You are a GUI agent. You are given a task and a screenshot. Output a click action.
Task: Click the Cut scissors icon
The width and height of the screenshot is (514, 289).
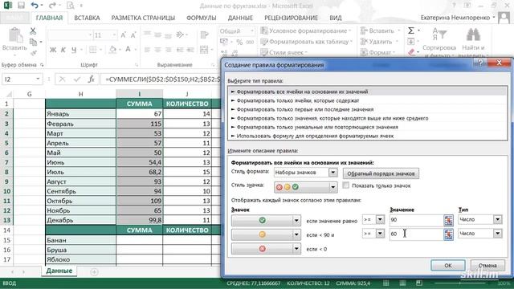(33, 31)
